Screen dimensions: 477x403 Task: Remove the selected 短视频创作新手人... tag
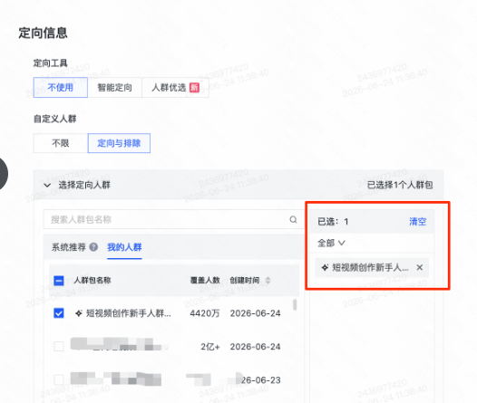click(x=420, y=267)
